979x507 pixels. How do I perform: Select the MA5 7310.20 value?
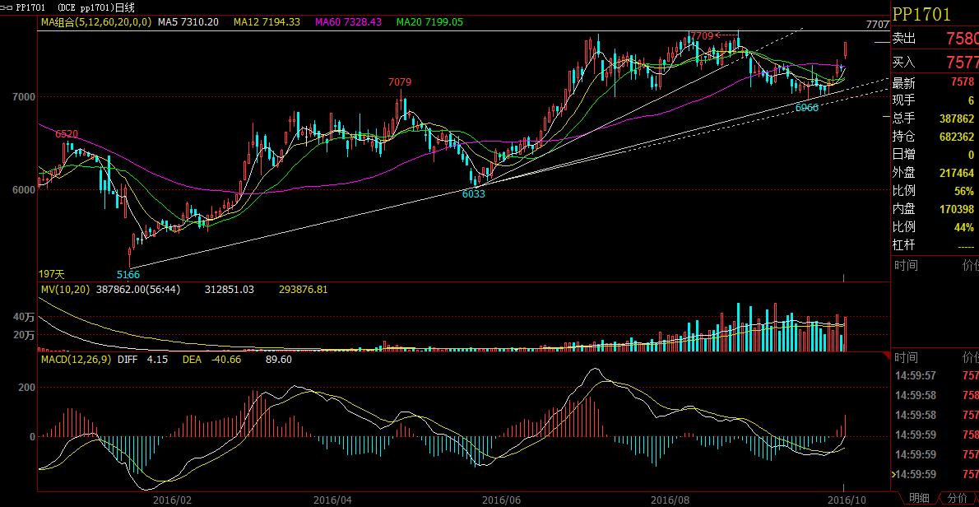(x=188, y=22)
